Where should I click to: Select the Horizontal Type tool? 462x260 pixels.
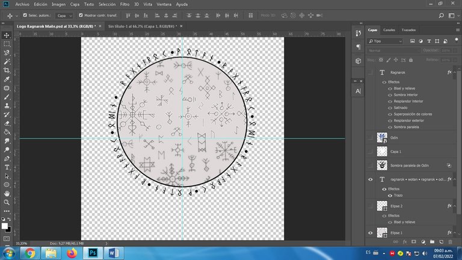point(7,167)
